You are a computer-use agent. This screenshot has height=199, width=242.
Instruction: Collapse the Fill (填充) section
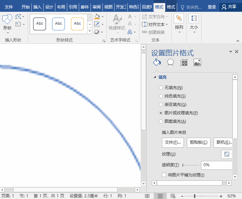click(x=155, y=77)
